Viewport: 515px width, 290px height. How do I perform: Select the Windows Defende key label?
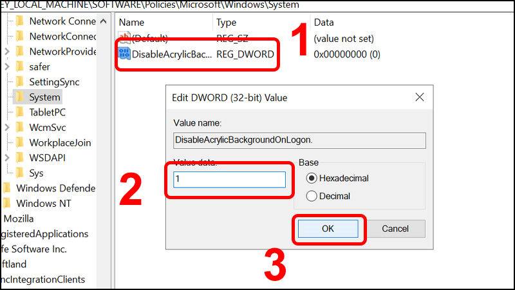click(56, 188)
